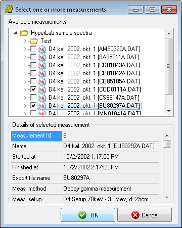
Task: Confirm selection with the OK button
Action: 88,215
